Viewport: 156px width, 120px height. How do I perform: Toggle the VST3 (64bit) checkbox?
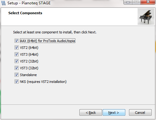[x=16, y=54]
